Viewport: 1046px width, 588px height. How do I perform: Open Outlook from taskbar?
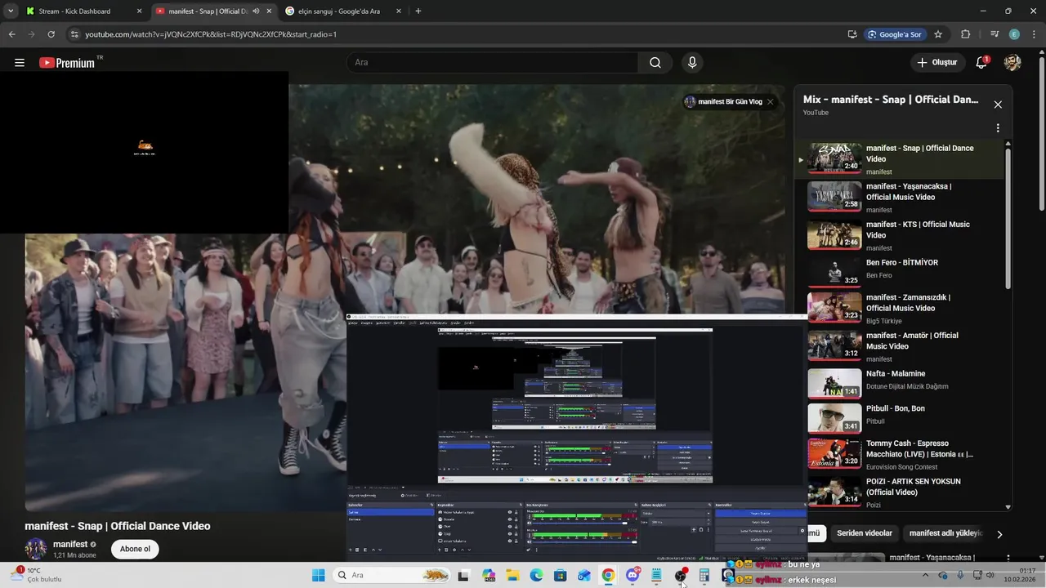(x=584, y=575)
